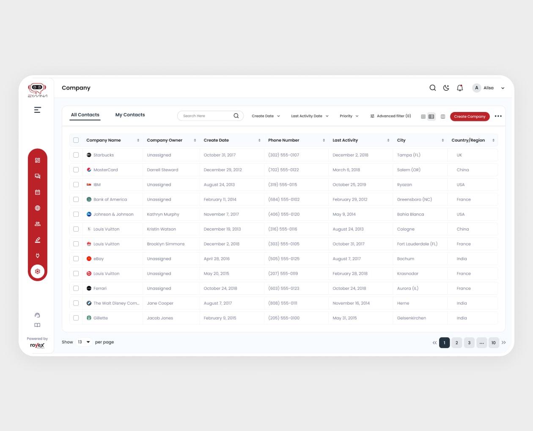Open the calendar icon in the sidebar
Viewport: 533px width, 431px height.
[37, 192]
